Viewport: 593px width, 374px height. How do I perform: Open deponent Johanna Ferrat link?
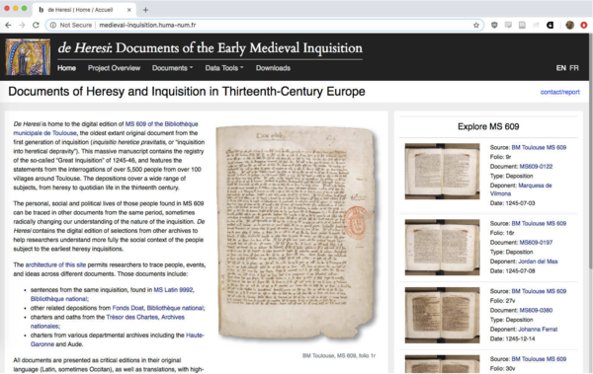pos(538,329)
